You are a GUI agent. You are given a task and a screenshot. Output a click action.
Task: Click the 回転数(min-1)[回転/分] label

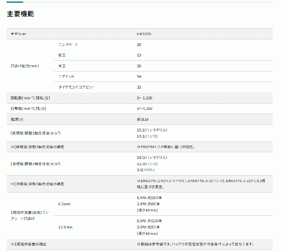tap(30, 98)
